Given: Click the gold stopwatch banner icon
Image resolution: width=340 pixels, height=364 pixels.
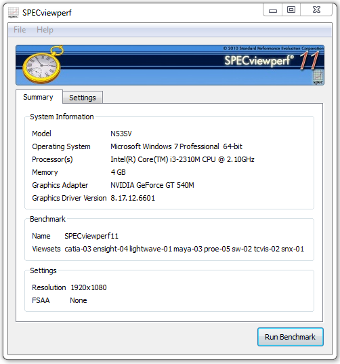Looking at the screenshot, I should 42,64.
